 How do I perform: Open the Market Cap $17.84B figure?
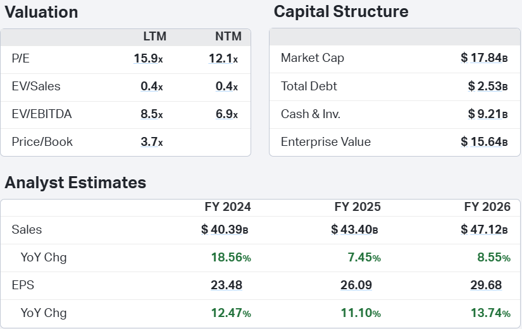[x=485, y=58]
